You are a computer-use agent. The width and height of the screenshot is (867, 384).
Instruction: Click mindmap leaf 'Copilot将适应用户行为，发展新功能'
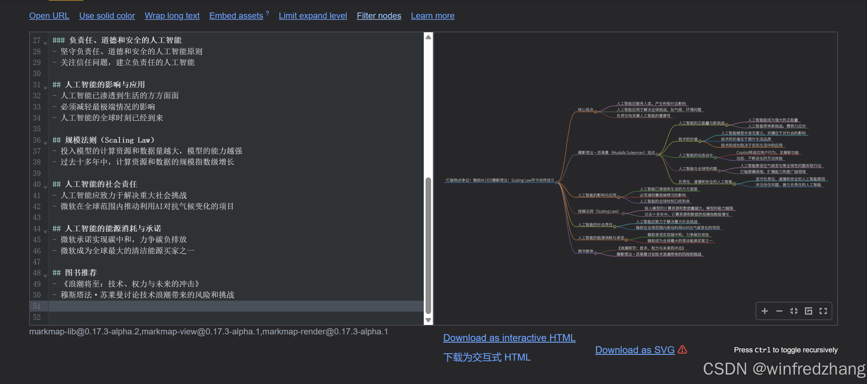pos(768,152)
